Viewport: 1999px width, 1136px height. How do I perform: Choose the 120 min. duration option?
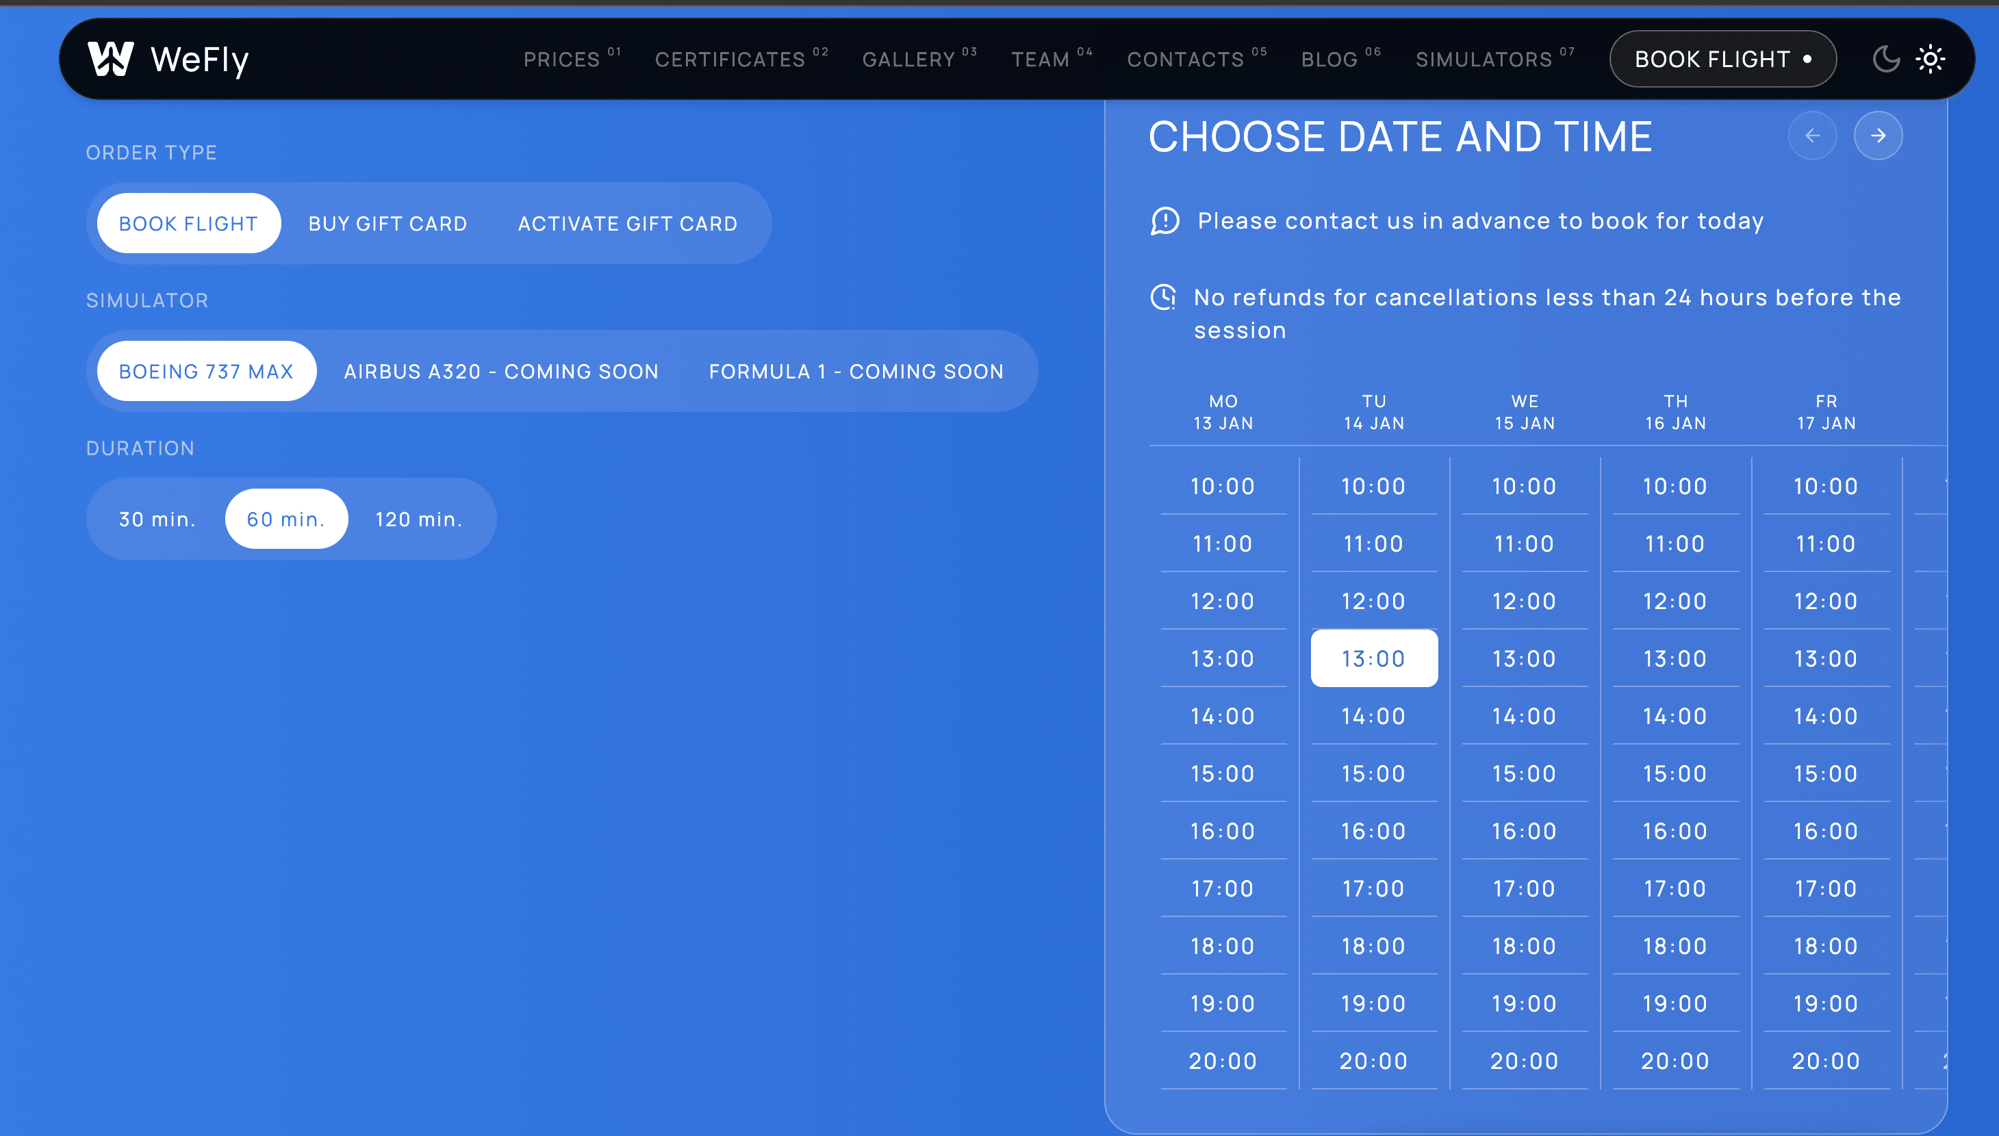coord(418,518)
